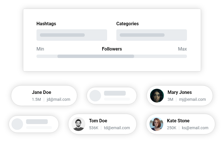This screenshot has height=143, width=224.
Task: Open the Jane Doe influencer card
Action: [x=44, y=96]
